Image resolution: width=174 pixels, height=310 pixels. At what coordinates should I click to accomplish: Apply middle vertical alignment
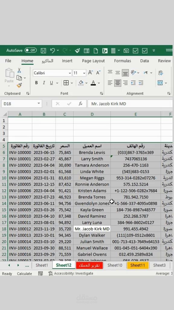pyautogui.click(x=118, y=73)
